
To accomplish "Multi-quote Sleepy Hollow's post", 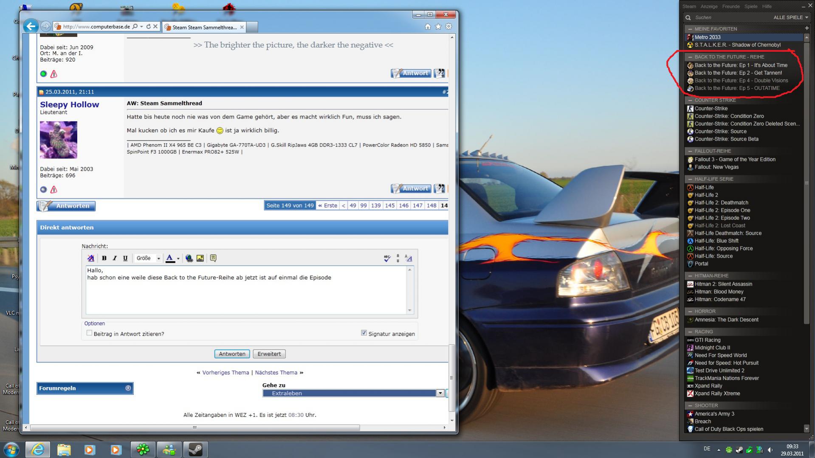I will pos(439,188).
